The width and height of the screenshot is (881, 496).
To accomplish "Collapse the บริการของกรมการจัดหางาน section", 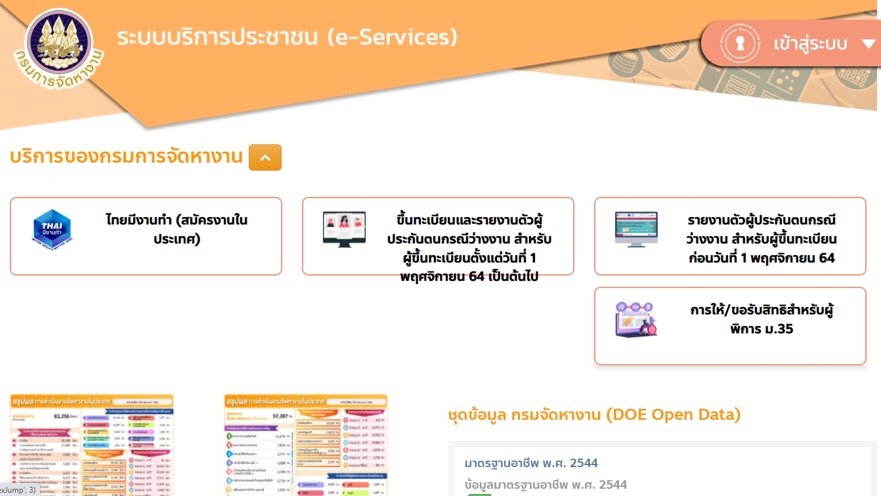I will (265, 157).
